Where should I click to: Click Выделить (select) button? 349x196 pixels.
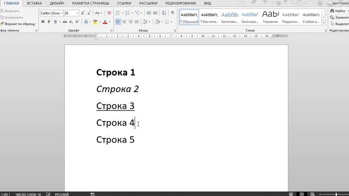(x=340, y=24)
